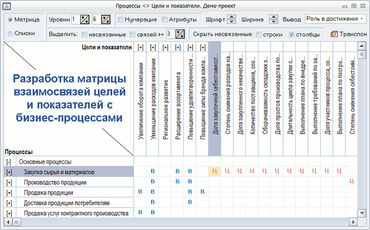Select the Закупка сырья и материалов row
The width and height of the screenshot is (370, 230).
(69, 171)
